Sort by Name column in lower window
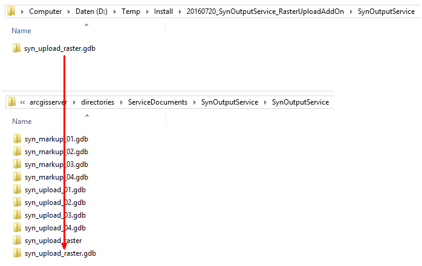 (21, 122)
